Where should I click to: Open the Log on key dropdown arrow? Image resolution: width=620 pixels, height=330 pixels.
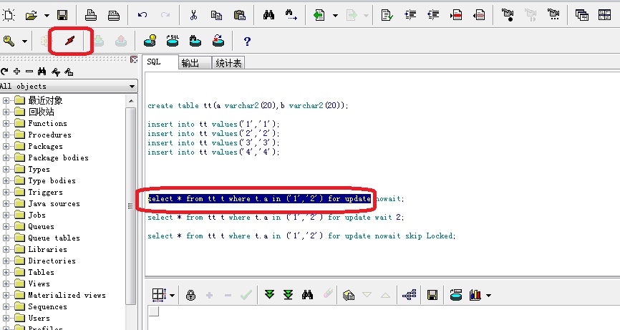24,41
